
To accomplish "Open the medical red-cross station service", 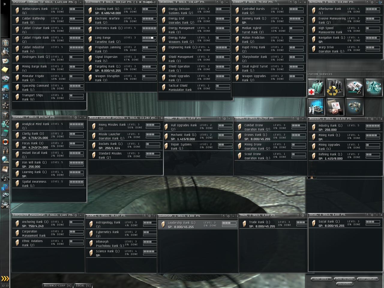I will click(x=317, y=87).
